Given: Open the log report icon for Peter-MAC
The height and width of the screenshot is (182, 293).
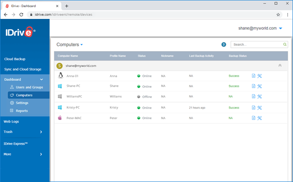Looking at the screenshot, I should 253,118.
